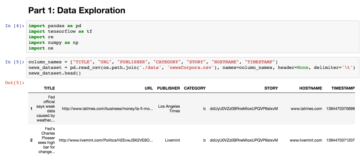Viewport: 362px width, 156px height.
Task: Click the In [4] prompt label
Action: [x=15, y=26]
